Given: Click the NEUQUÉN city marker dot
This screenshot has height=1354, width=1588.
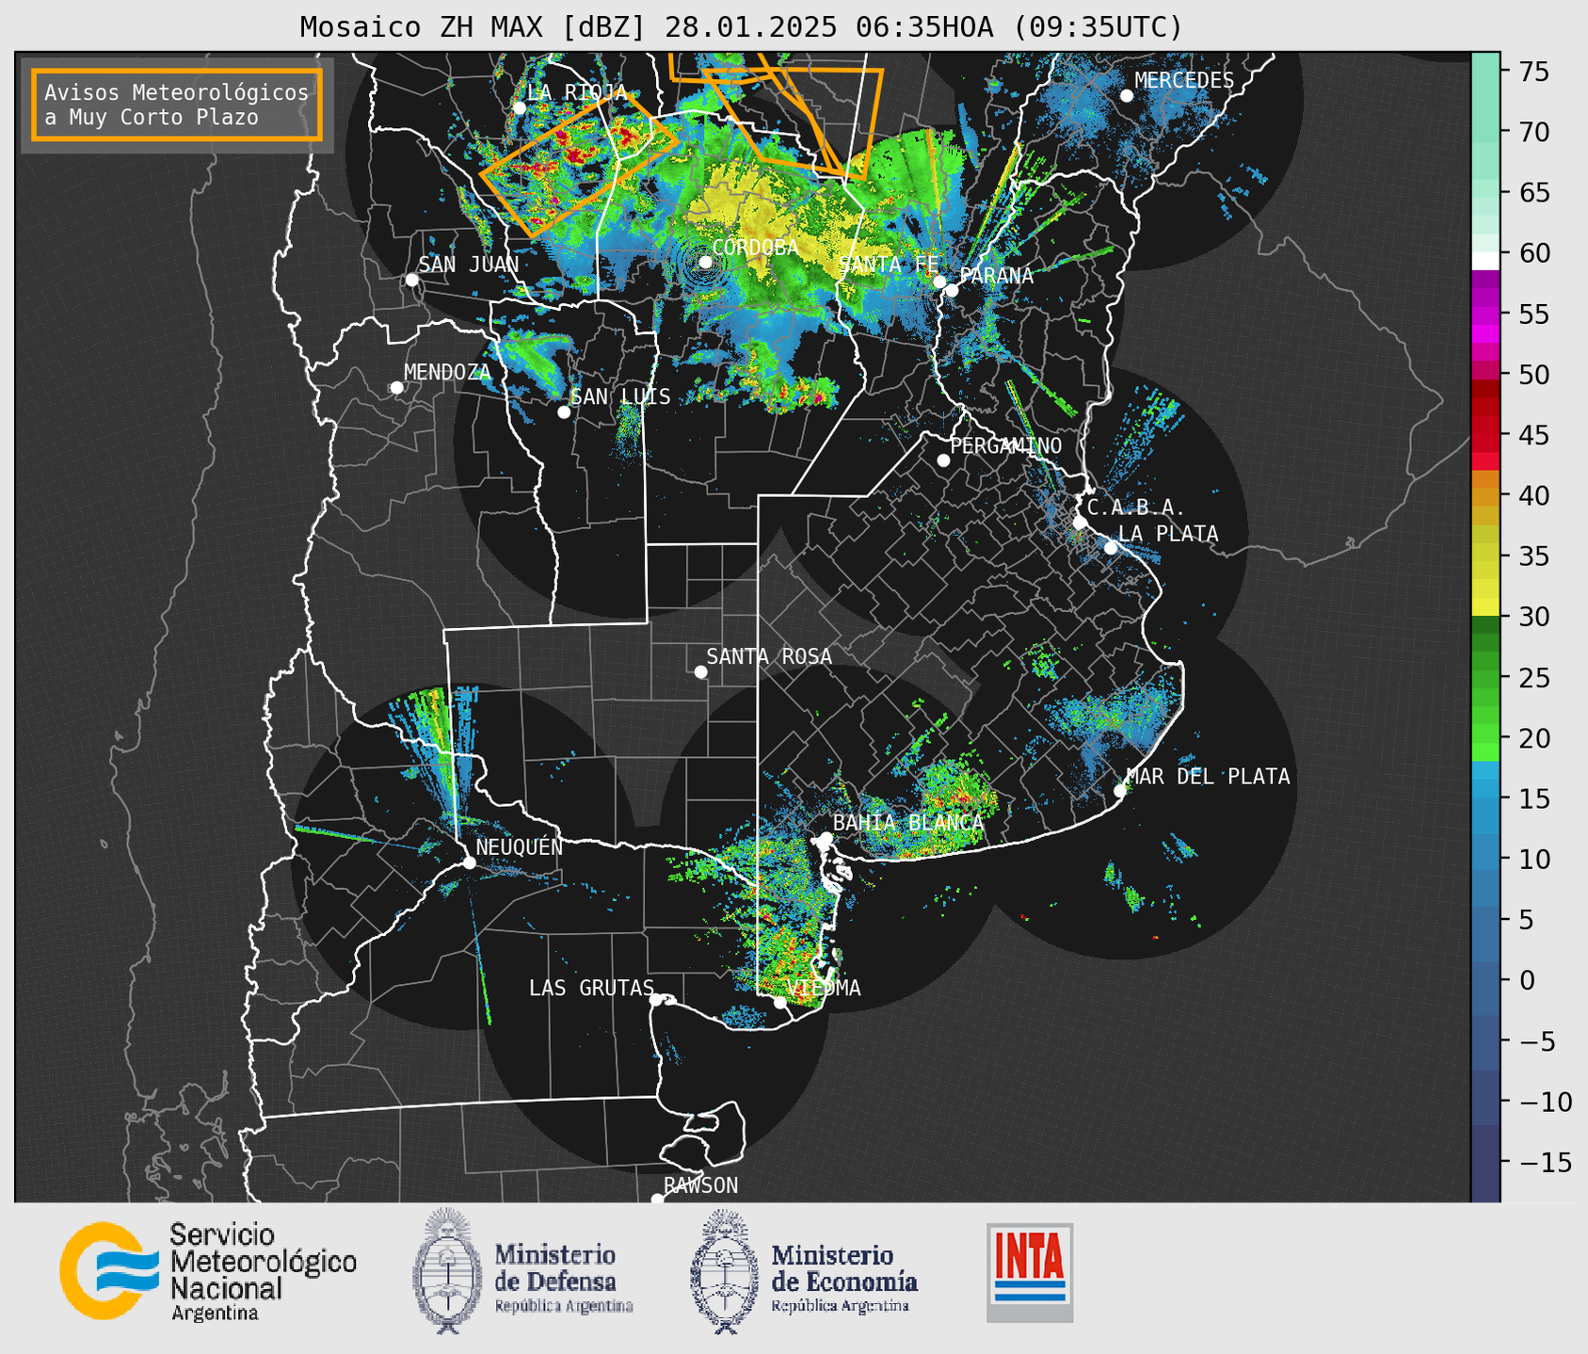Looking at the screenshot, I should tap(469, 862).
